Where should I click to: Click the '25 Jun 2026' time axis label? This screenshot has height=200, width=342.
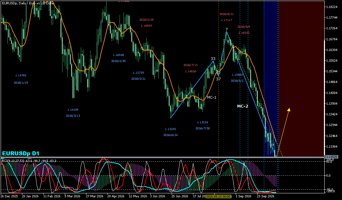click(x=180, y=196)
